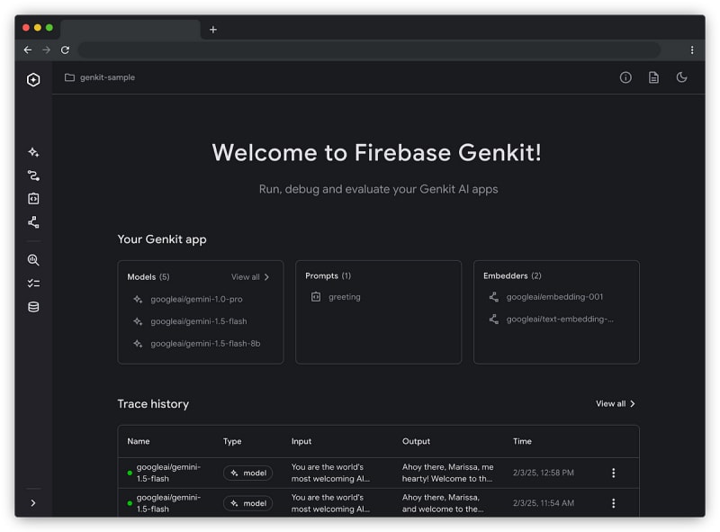The height and width of the screenshot is (532, 720).
Task: Click the checklist icon in sidebar
Action: point(33,284)
